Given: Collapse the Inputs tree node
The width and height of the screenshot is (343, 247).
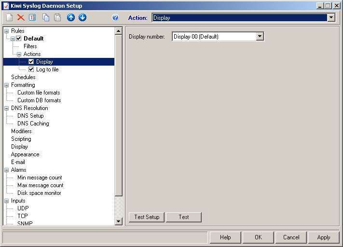Looking at the screenshot, I should point(7,201).
